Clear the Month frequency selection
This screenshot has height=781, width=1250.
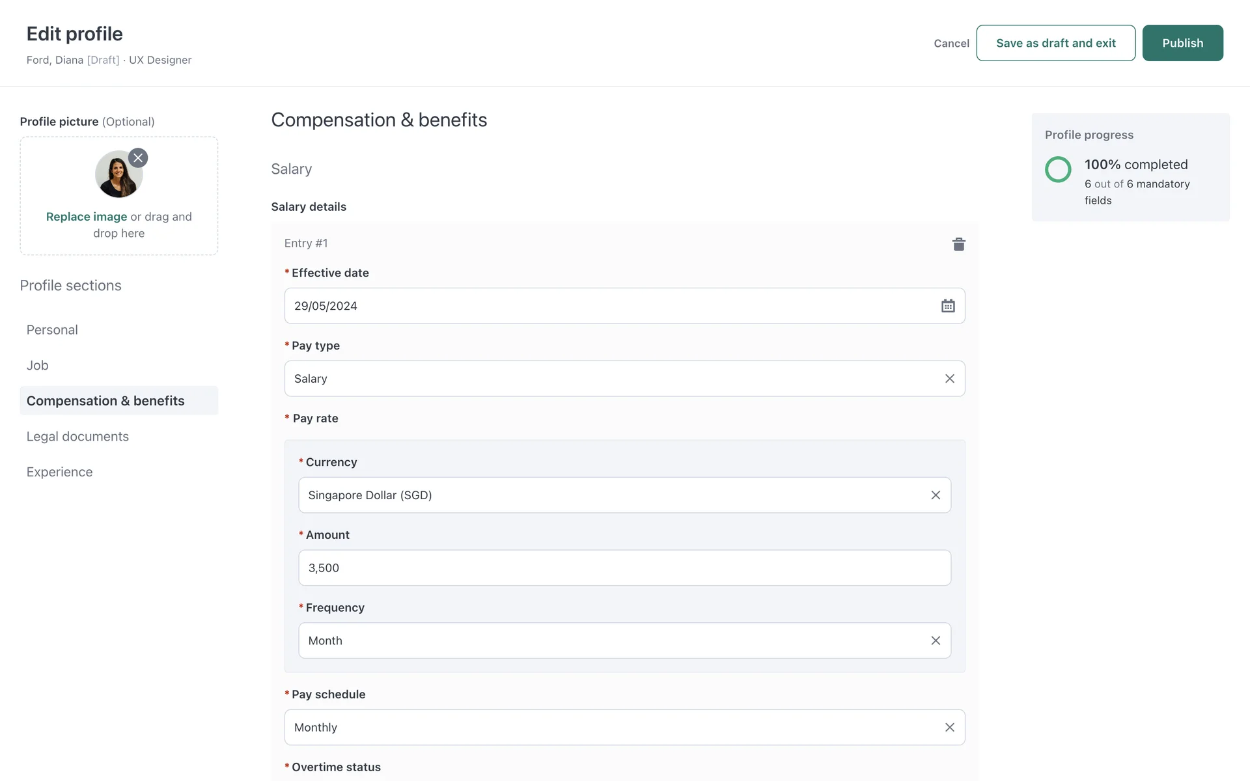coord(935,640)
